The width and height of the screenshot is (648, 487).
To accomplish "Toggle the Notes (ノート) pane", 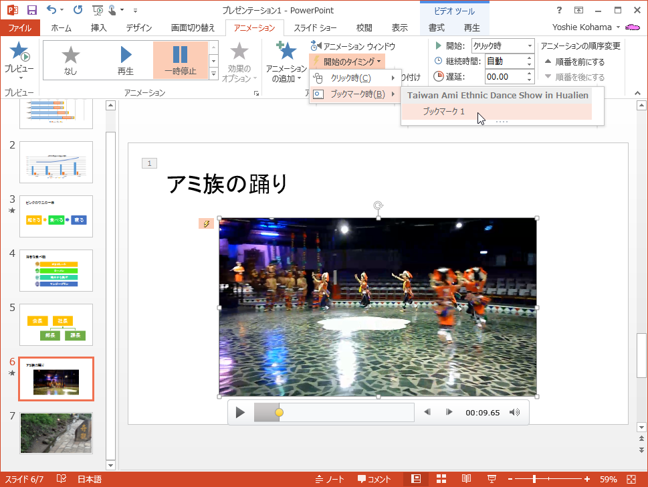I will pyautogui.click(x=330, y=479).
